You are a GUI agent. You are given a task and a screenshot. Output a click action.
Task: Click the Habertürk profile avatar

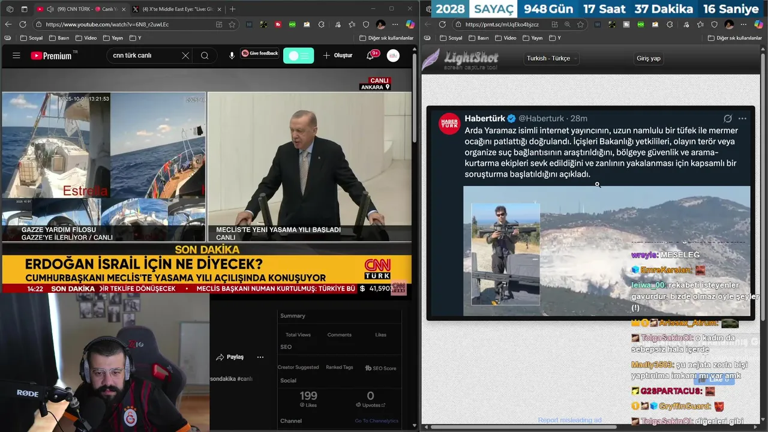coord(449,123)
